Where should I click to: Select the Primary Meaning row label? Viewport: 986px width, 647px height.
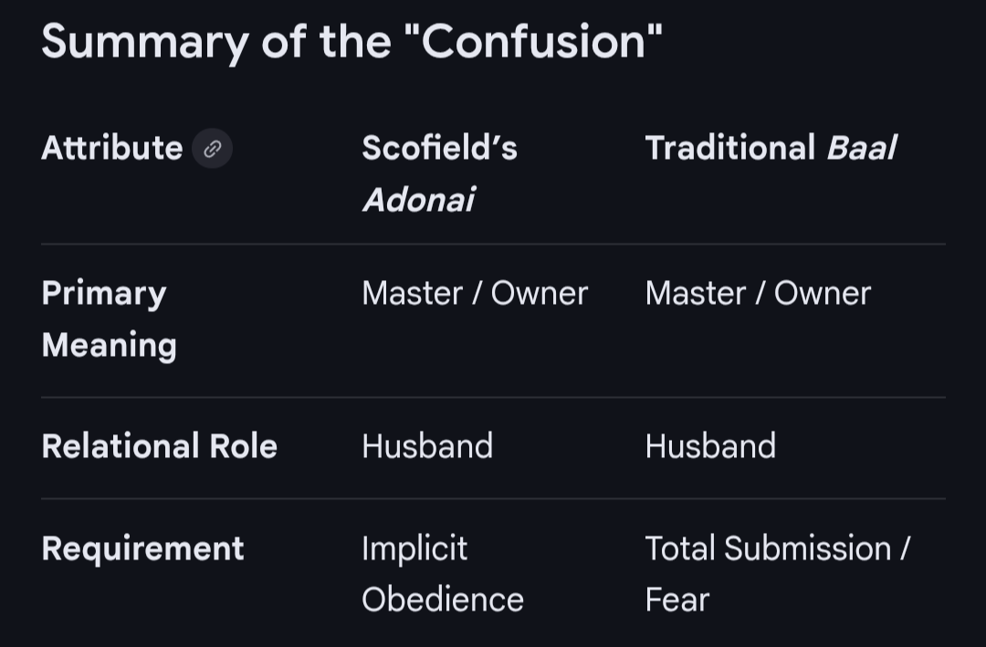109,318
